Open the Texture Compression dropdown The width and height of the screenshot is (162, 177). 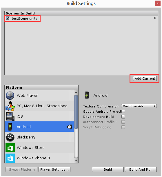(x=139, y=106)
